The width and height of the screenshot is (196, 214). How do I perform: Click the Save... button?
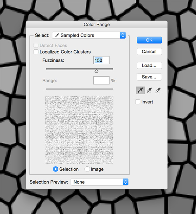(149, 77)
